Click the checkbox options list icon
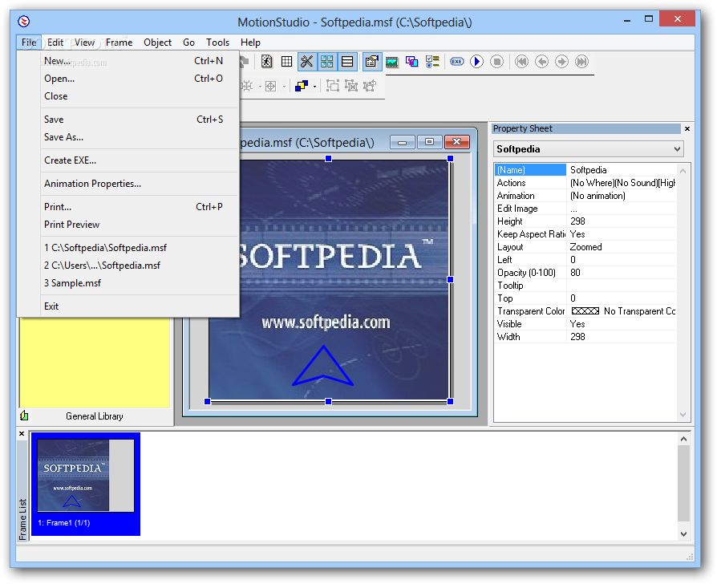The height and width of the screenshot is (584, 717). pyautogui.click(x=432, y=61)
